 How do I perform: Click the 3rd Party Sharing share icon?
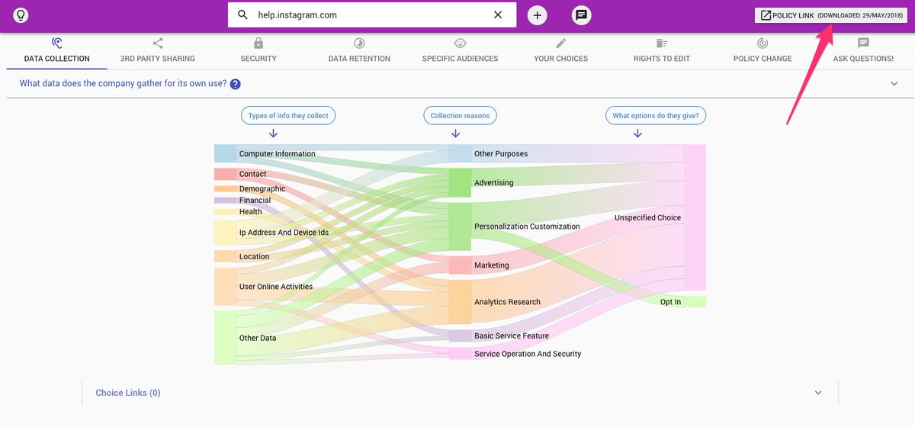click(158, 43)
